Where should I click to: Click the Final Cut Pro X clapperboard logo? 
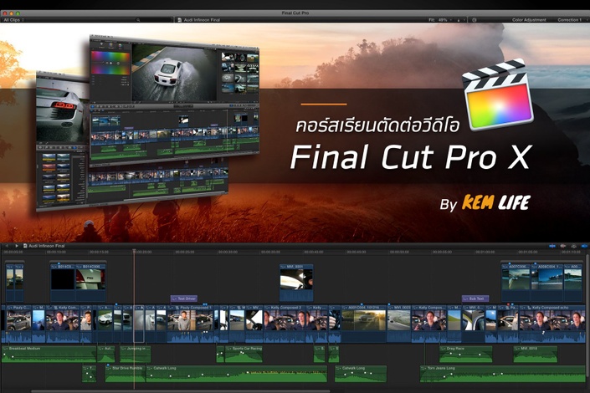pos(499,94)
